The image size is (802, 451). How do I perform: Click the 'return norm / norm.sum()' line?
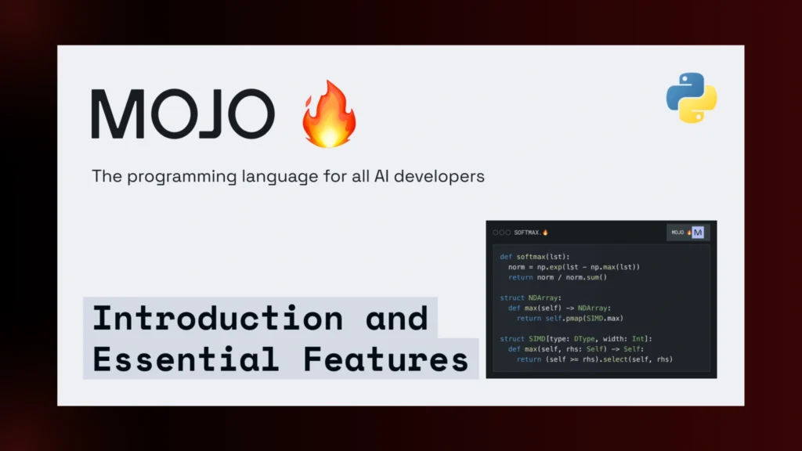(x=558, y=277)
